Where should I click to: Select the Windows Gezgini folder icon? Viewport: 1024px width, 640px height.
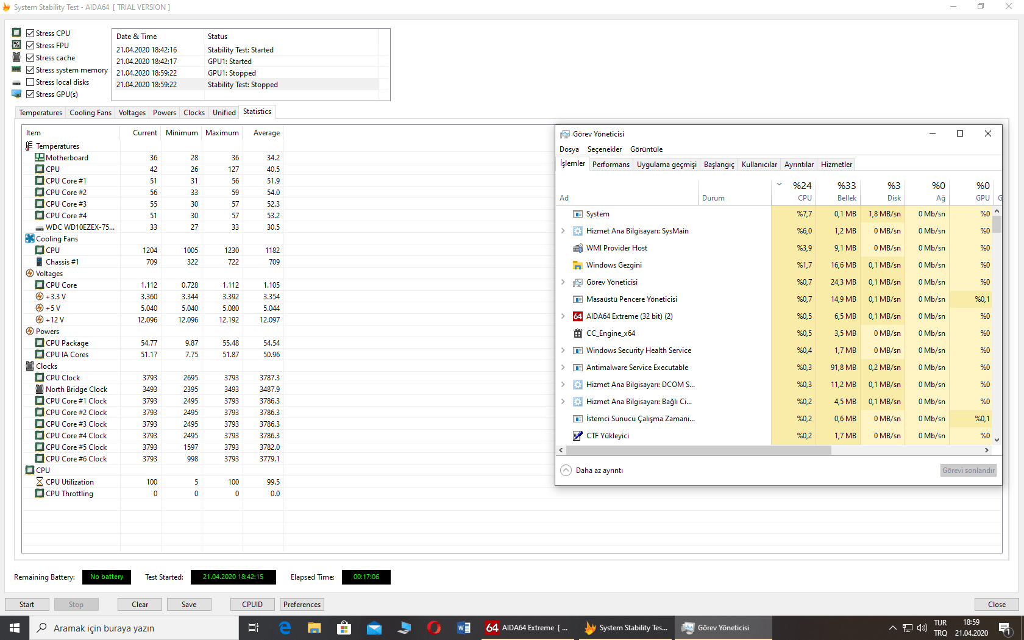(x=578, y=265)
